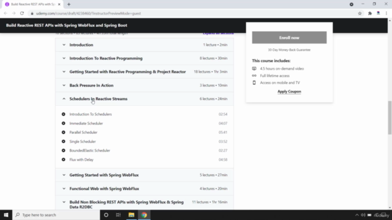Click the Apply Coupon link
Viewport: 392px width, 220px height.
pos(289,92)
